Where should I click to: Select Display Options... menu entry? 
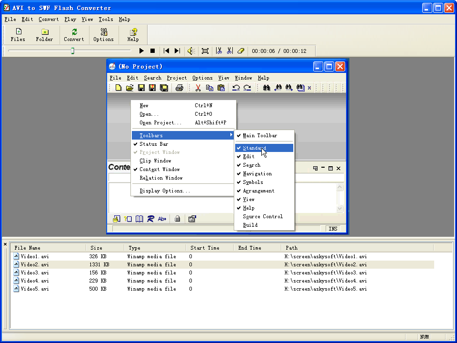[x=183, y=191]
